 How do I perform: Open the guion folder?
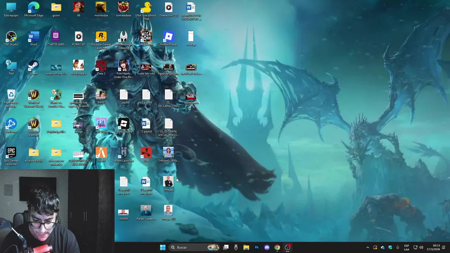[x=56, y=9]
